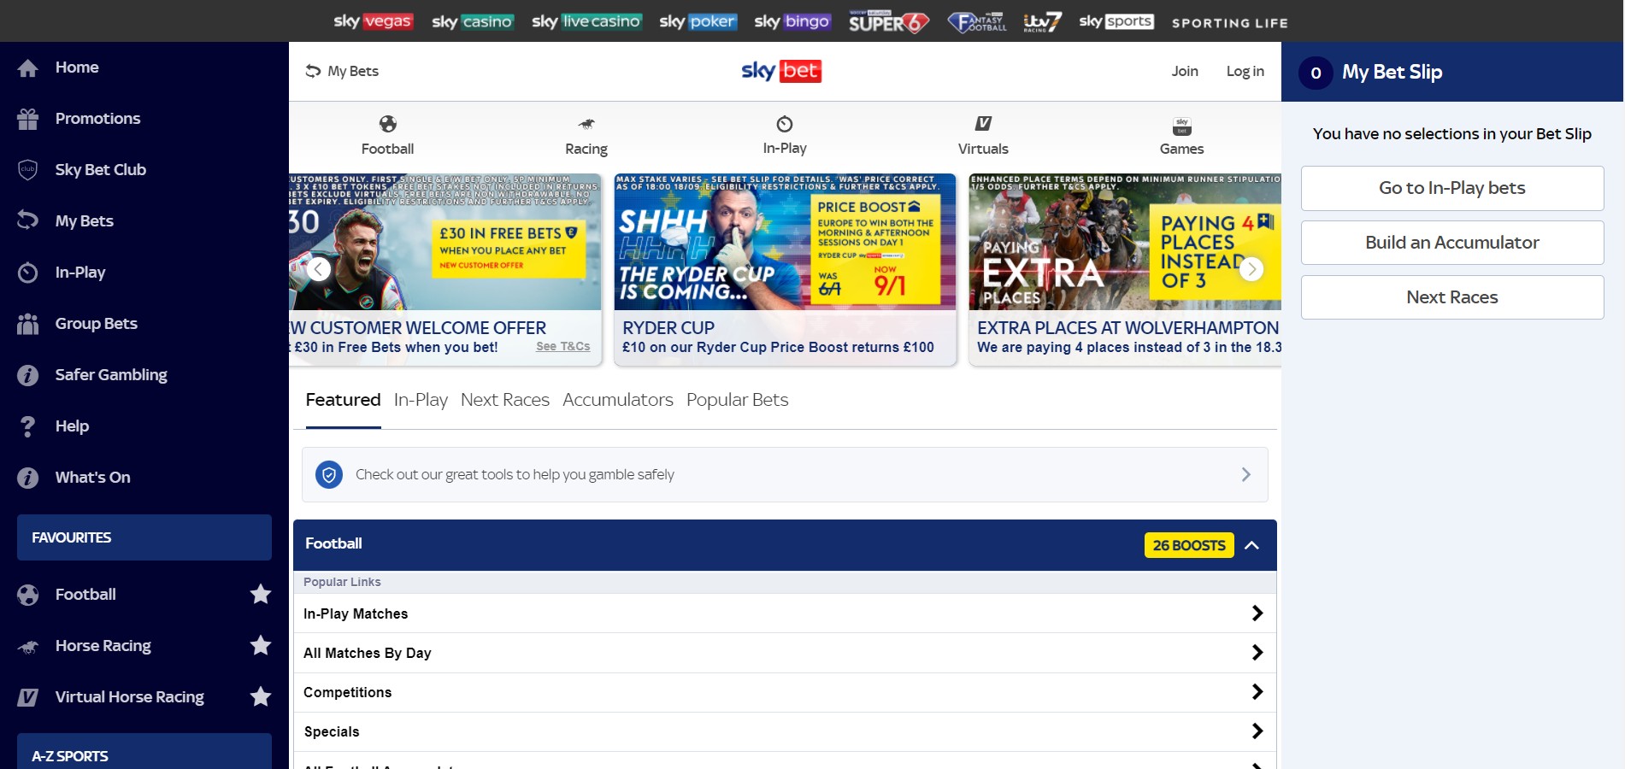This screenshot has height=769, width=1625.
Task: Open the £30 free bets welcome offer card
Action: tap(445, 270)
